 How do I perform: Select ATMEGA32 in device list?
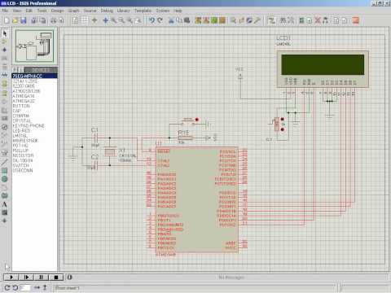[x=35, y=101]
